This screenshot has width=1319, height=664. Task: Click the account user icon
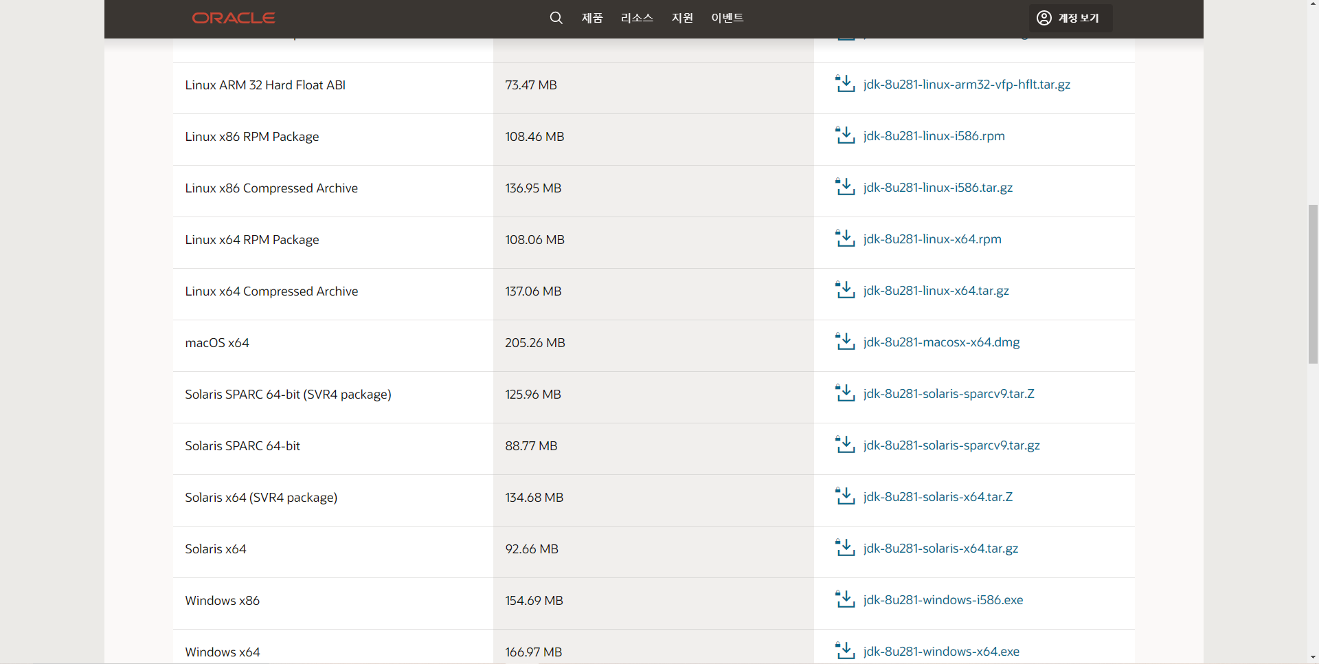[1044, 18]
